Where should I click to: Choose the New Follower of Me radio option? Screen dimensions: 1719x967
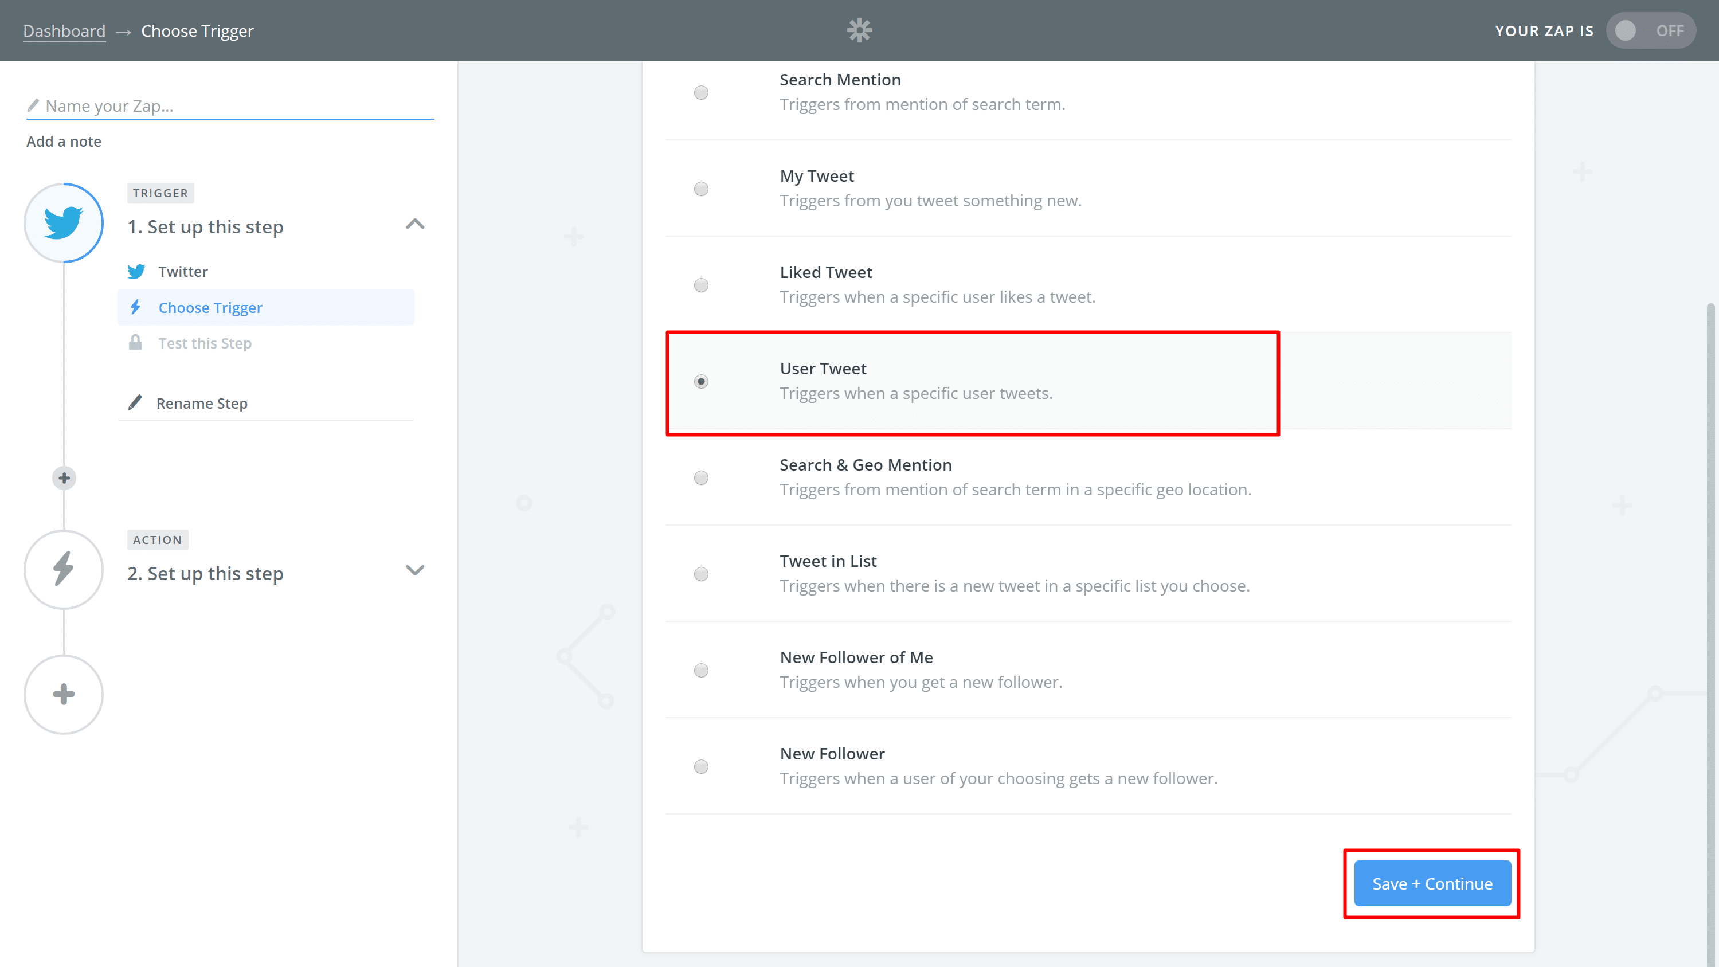coord(700,670)
